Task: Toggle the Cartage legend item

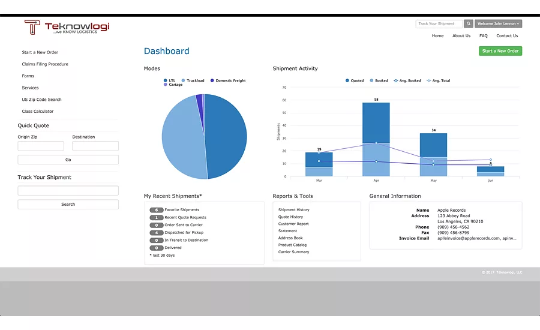Action: pyautogui.click(x=173, y=85)
